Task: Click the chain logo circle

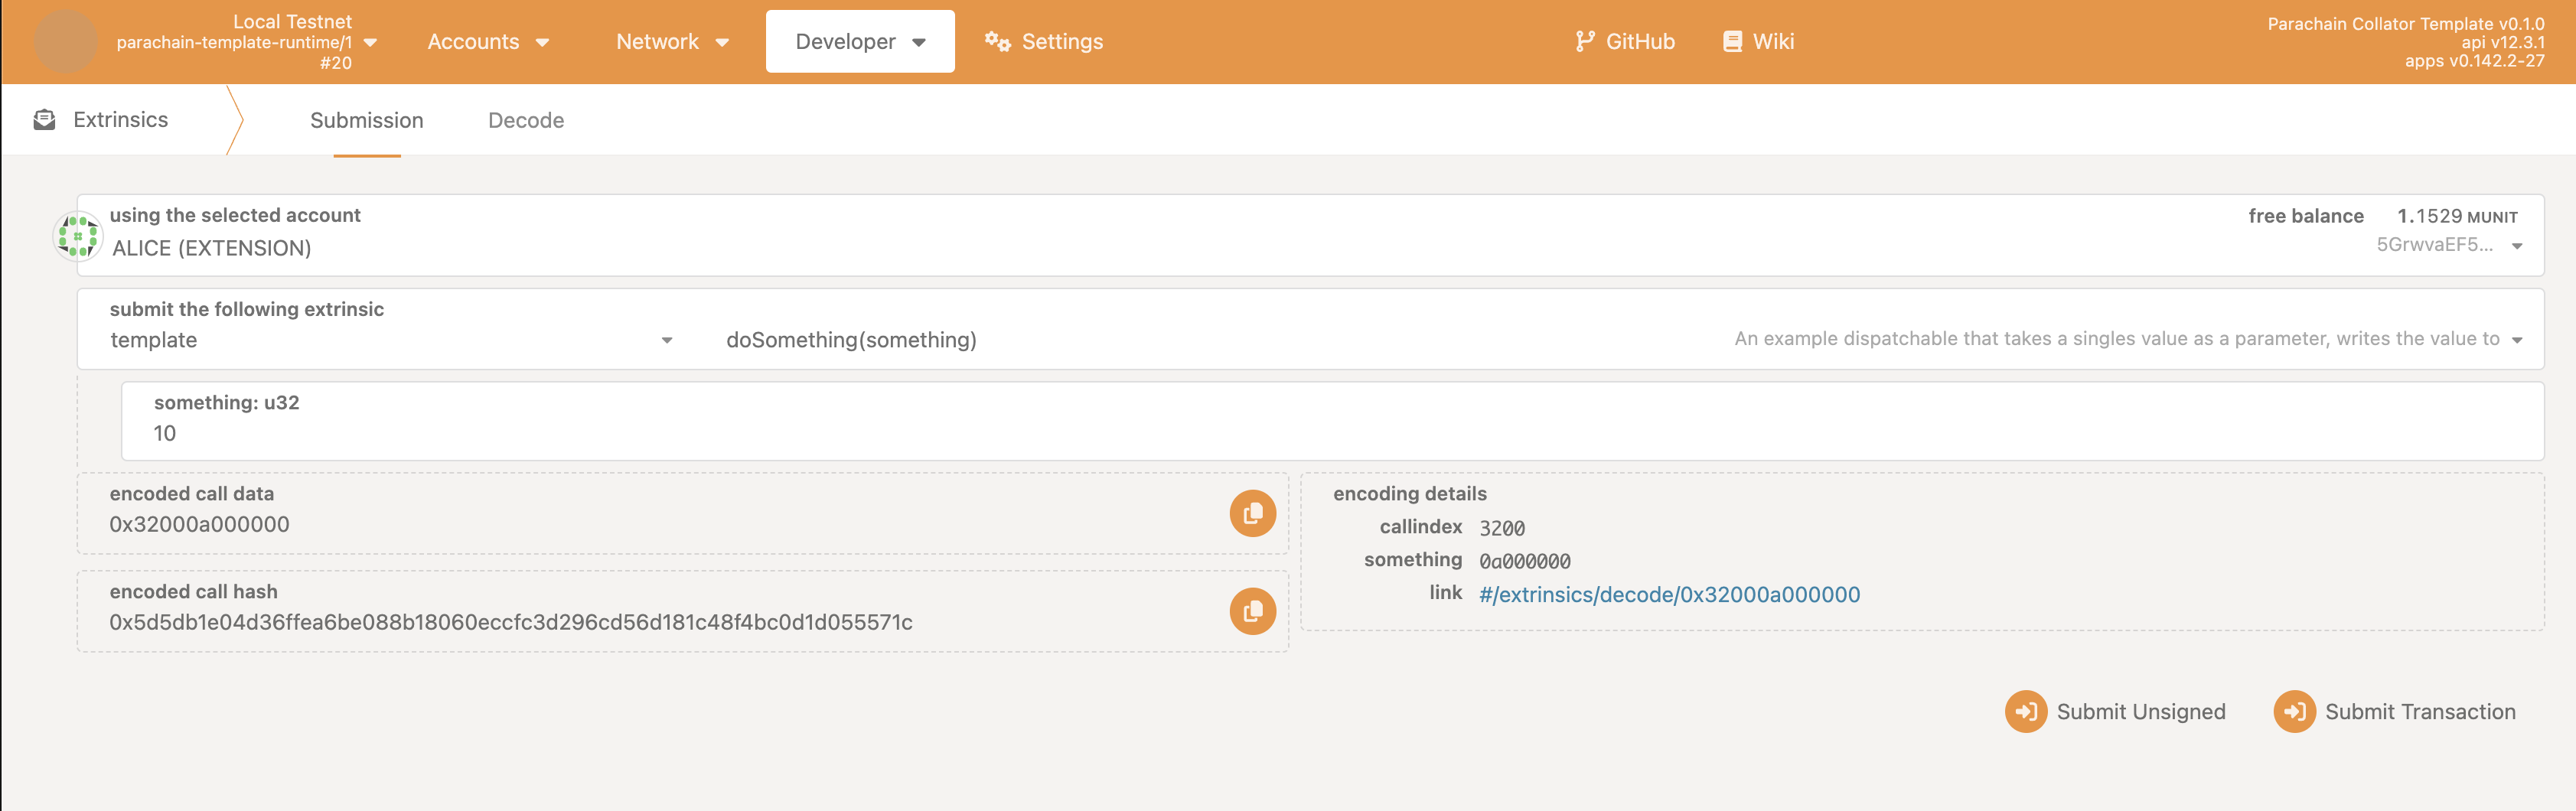Action: pos(66,41)
